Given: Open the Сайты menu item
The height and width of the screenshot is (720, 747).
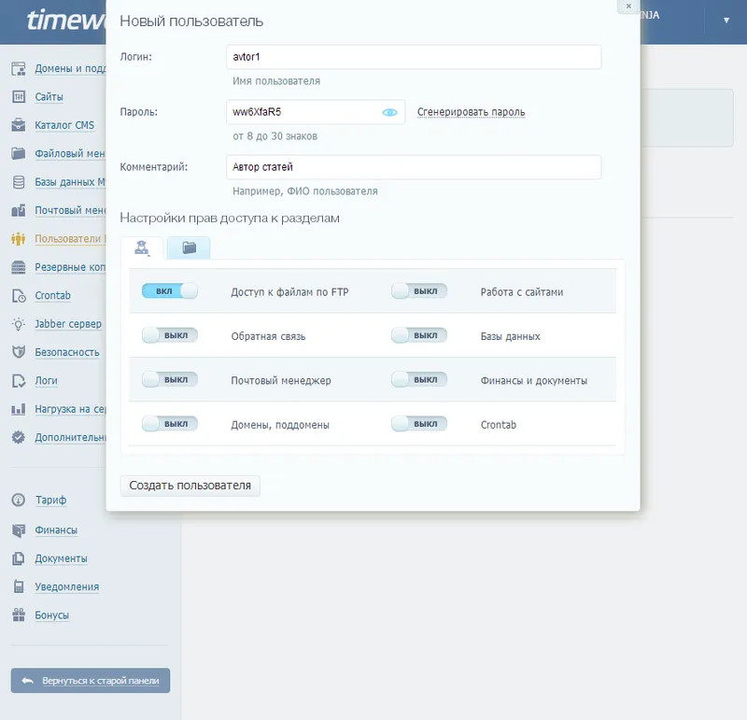Looking at the screenshot, I should pyautogui.click(x=49, y=97).
